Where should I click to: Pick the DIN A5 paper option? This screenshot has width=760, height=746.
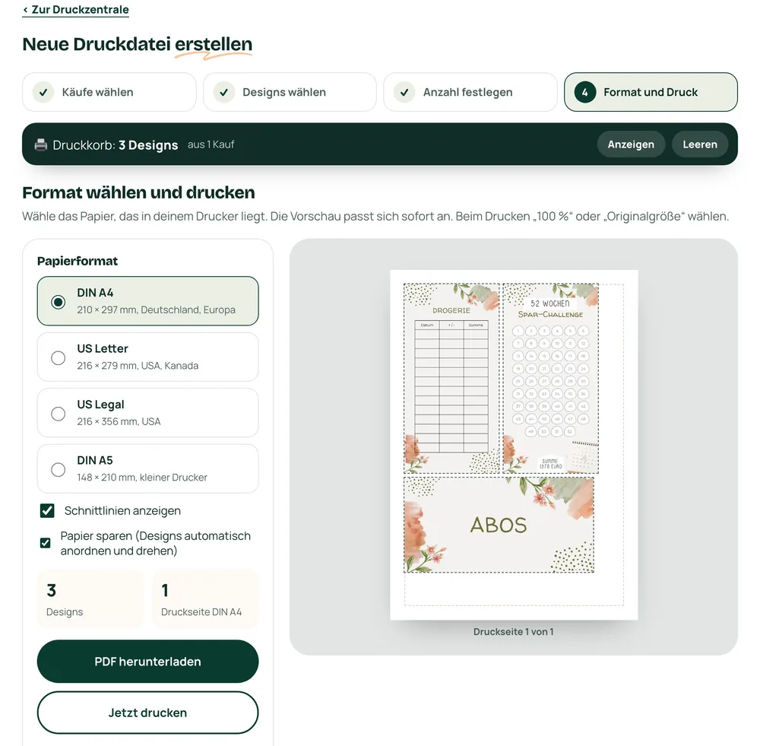tap(148, 468)
